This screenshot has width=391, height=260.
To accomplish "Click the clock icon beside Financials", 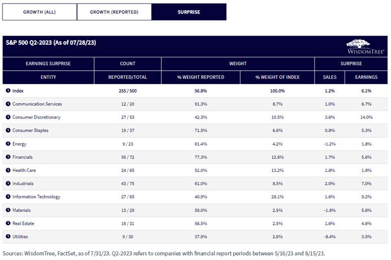I will pos(8,157).
